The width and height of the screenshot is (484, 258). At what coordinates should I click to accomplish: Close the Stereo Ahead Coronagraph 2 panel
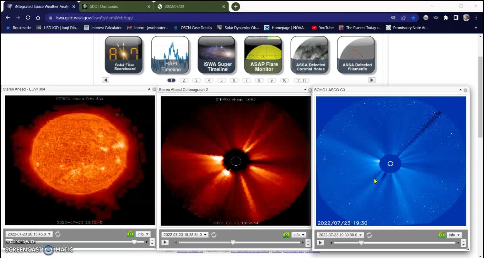pyautogui.click(x=310, y=90)
